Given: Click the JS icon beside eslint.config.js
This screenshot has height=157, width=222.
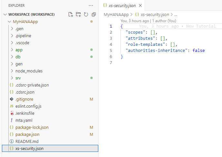Looking at the screenshot, I should coord(12,106).
